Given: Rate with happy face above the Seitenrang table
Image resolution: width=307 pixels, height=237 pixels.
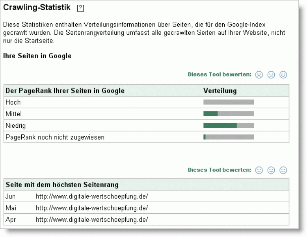Looking at the screenshot, I should coord(283,170).
